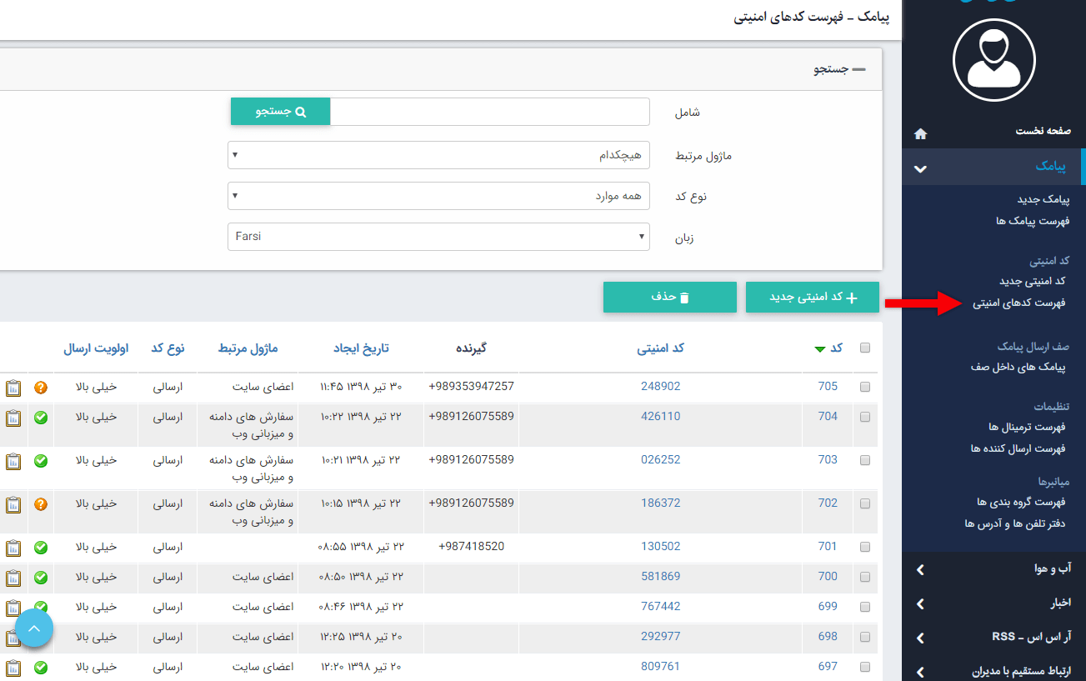This screenshot has width=1086, height=681.
Task: Click the blue scroll-to-top circle button
Action: [33, 628]
